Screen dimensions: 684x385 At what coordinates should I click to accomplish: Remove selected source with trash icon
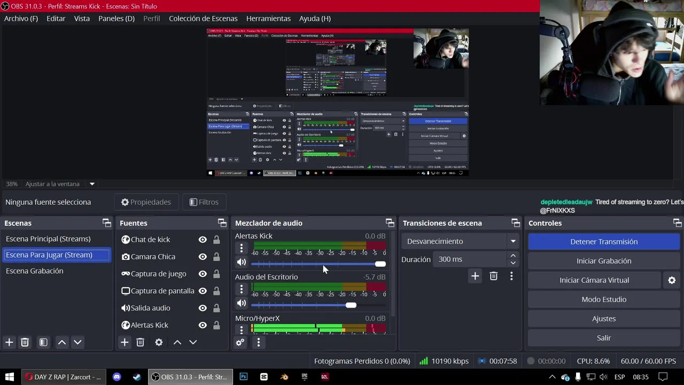(x=140, y=342)
